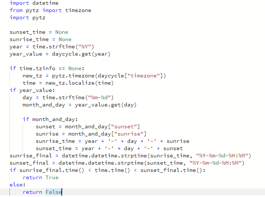Click 'year_value = daycycle.get(year)' line

tap(60, 54)
